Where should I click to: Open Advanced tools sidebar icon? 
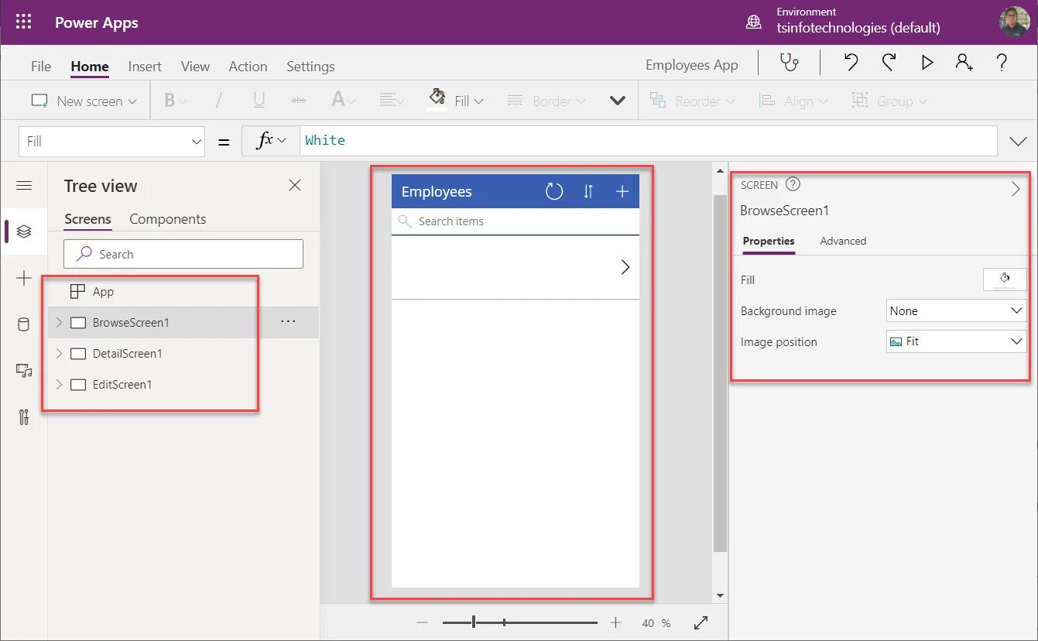24,417
